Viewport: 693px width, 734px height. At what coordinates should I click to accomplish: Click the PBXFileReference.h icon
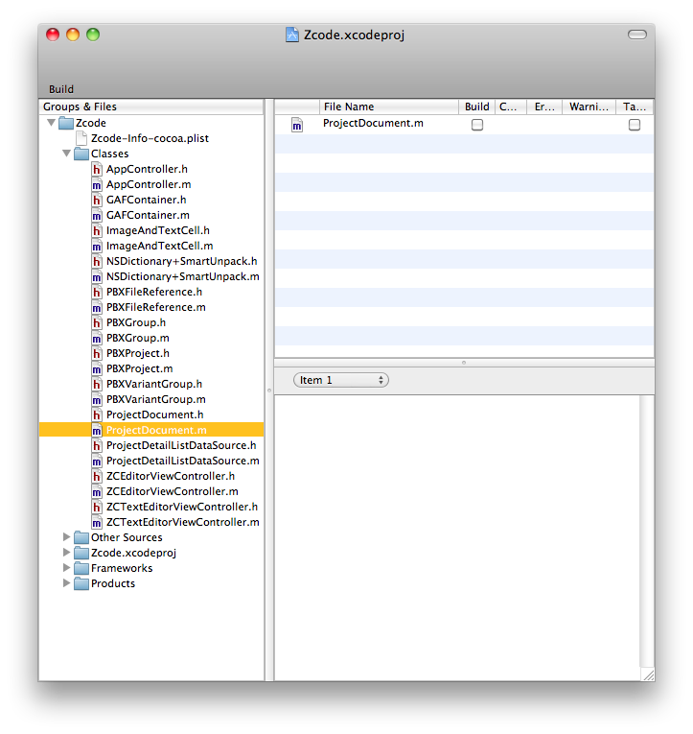coord(96,292)
